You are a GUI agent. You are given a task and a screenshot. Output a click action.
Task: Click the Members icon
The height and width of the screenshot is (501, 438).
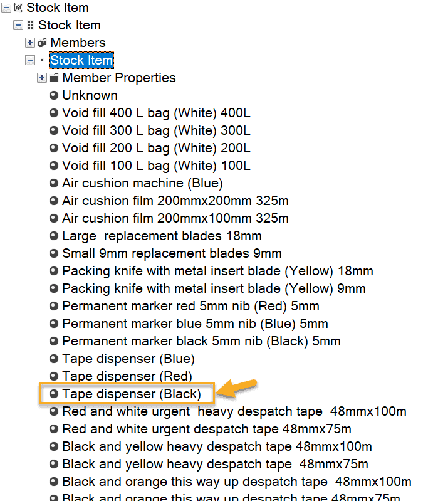[42, 43]
